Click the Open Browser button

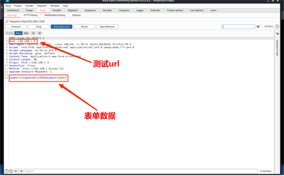[x=107, y=27]
